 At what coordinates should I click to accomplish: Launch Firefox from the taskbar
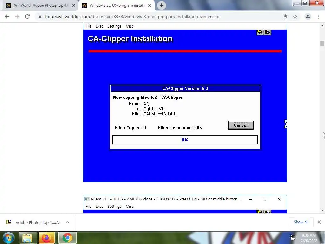click(x=46, y=238)
